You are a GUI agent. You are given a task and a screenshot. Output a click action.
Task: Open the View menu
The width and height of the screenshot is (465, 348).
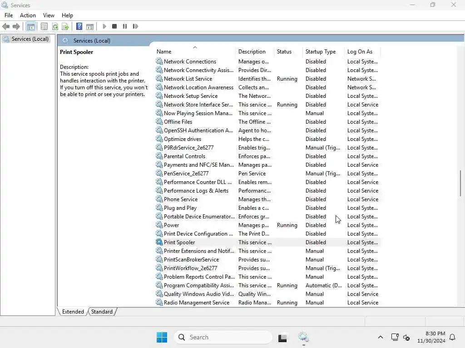(49, 15)
